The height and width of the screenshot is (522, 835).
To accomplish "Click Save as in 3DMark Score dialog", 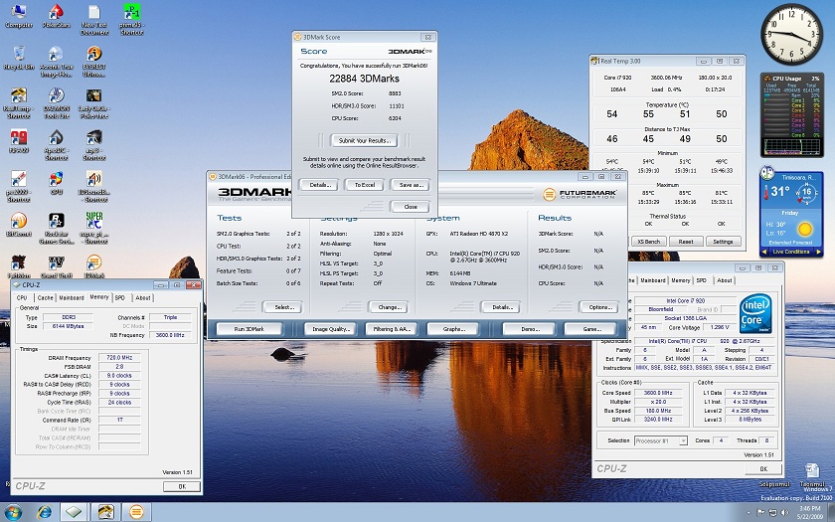I will point(410,185).
